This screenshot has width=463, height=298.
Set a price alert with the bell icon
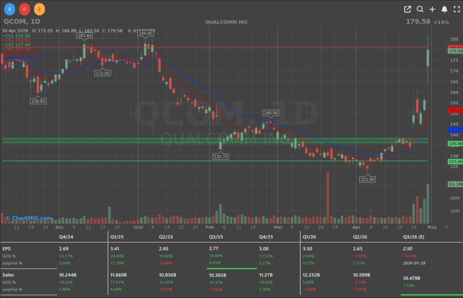(444, 9)
